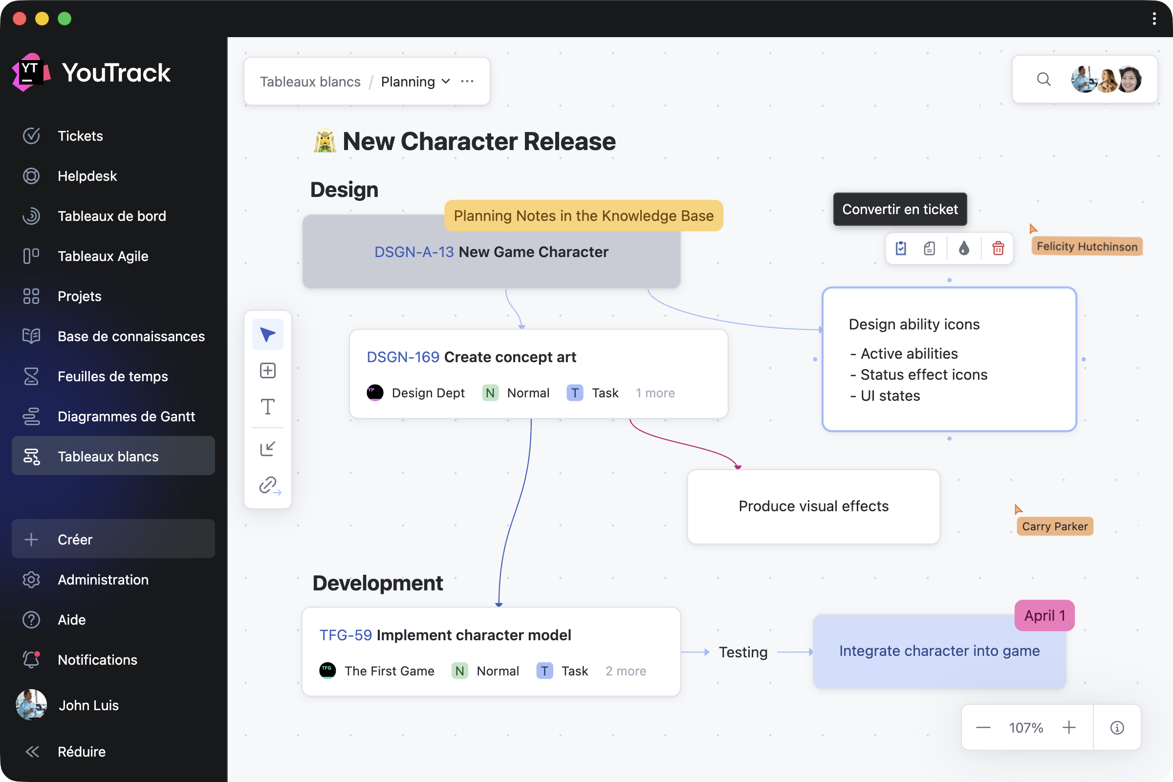1173x782 pixels.
Task: Zoom out with the minus button
Action: pos(983,728)
